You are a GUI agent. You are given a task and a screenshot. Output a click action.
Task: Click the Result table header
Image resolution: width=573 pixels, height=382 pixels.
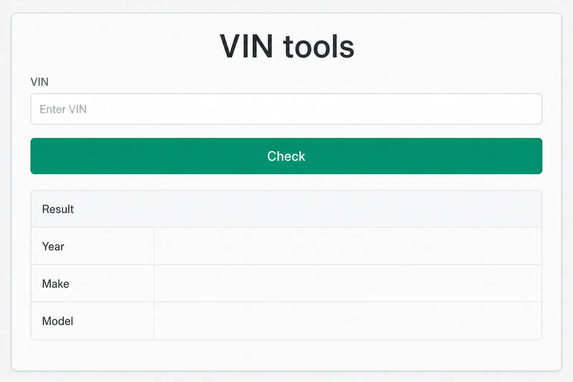tap(286, 209)
